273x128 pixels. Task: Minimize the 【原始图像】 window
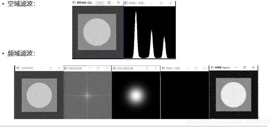(x=42, y=68)
